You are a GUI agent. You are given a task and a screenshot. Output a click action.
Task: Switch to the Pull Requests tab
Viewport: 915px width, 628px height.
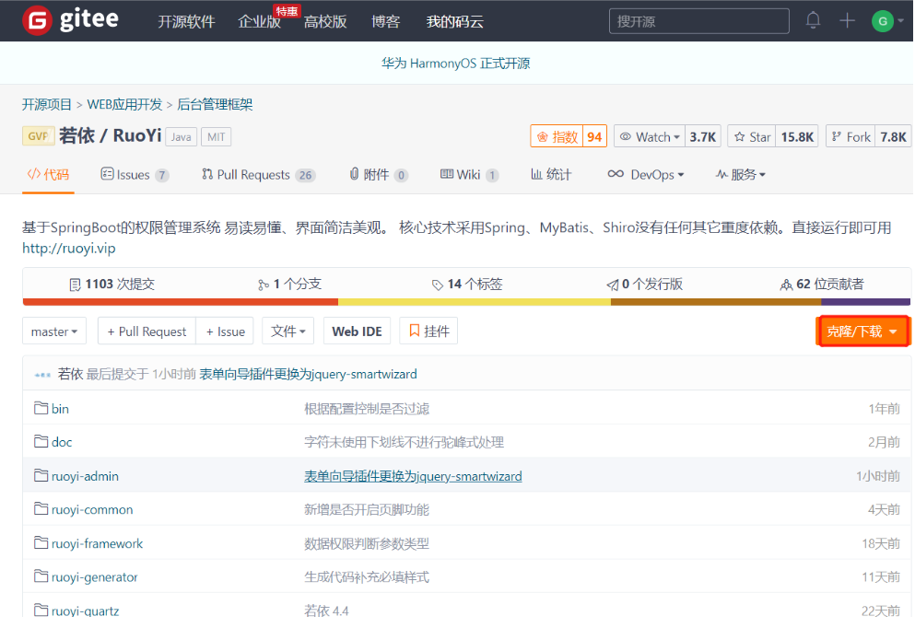coord(259,174)
